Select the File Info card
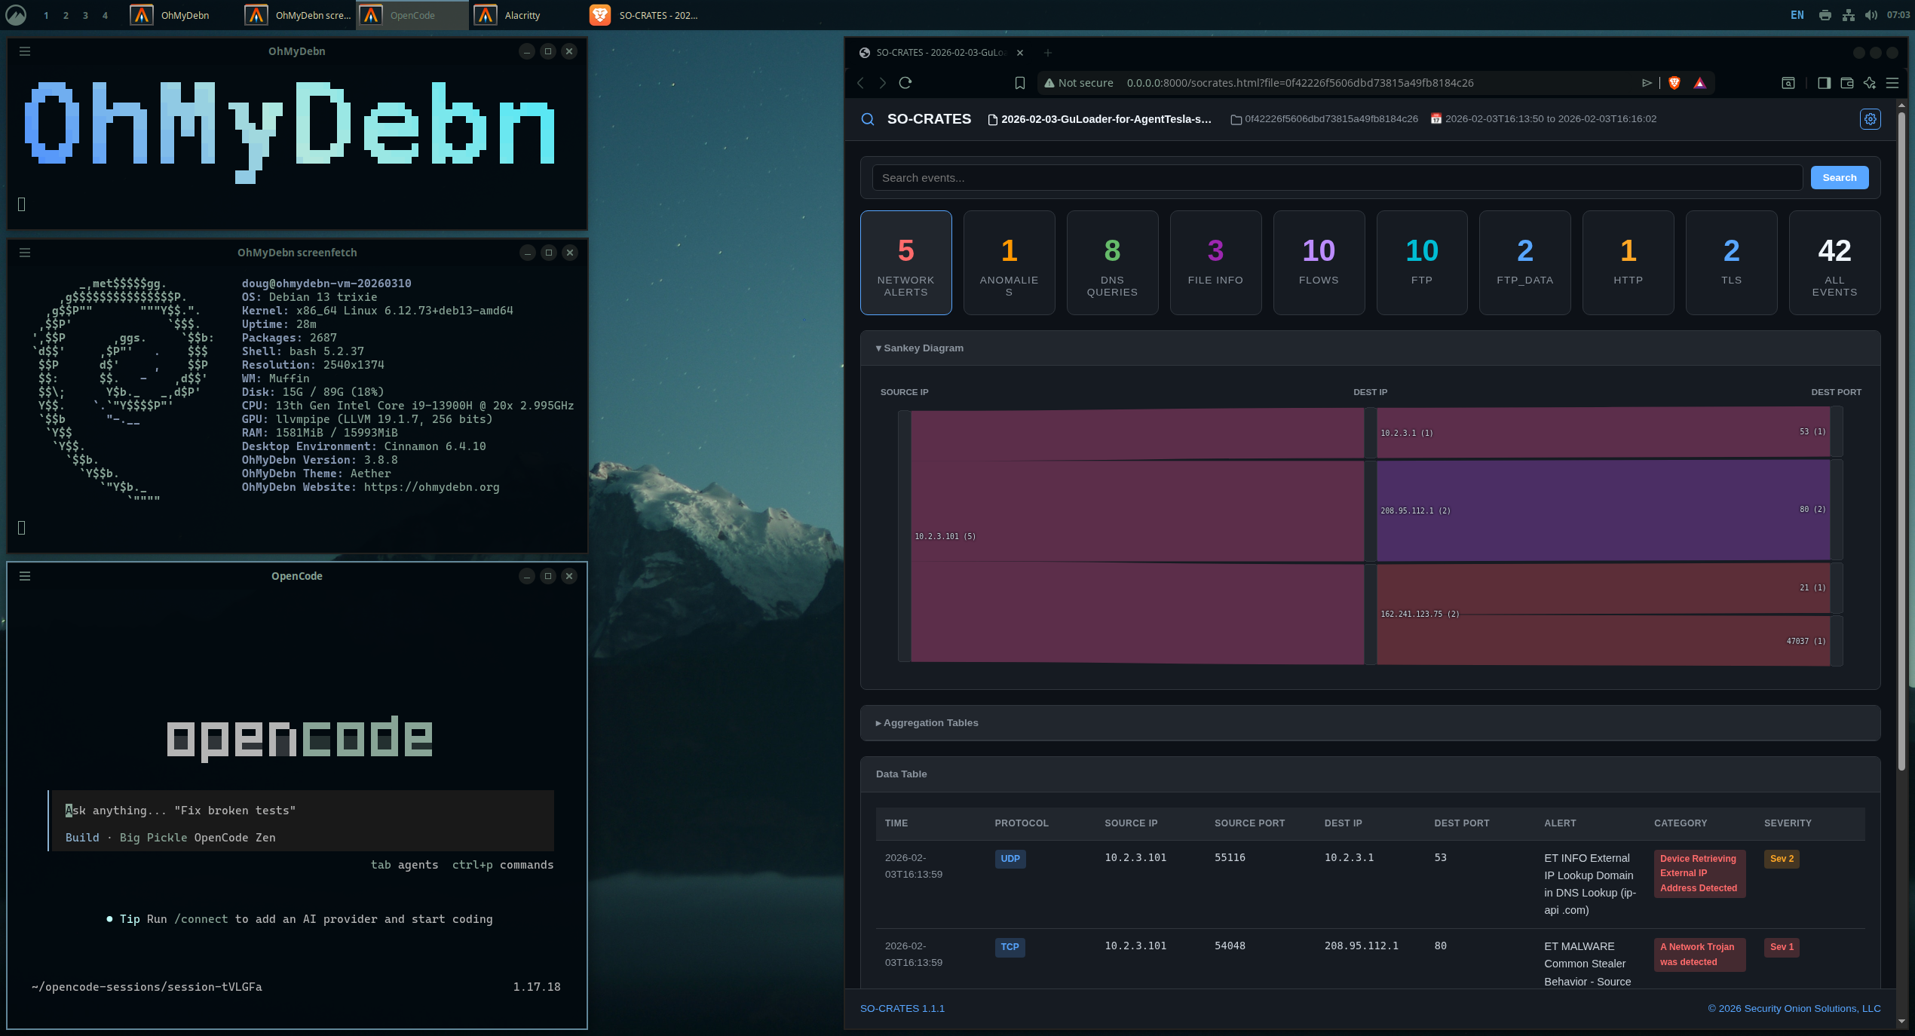The image size is (1915, 1036). coord(1215,262)
